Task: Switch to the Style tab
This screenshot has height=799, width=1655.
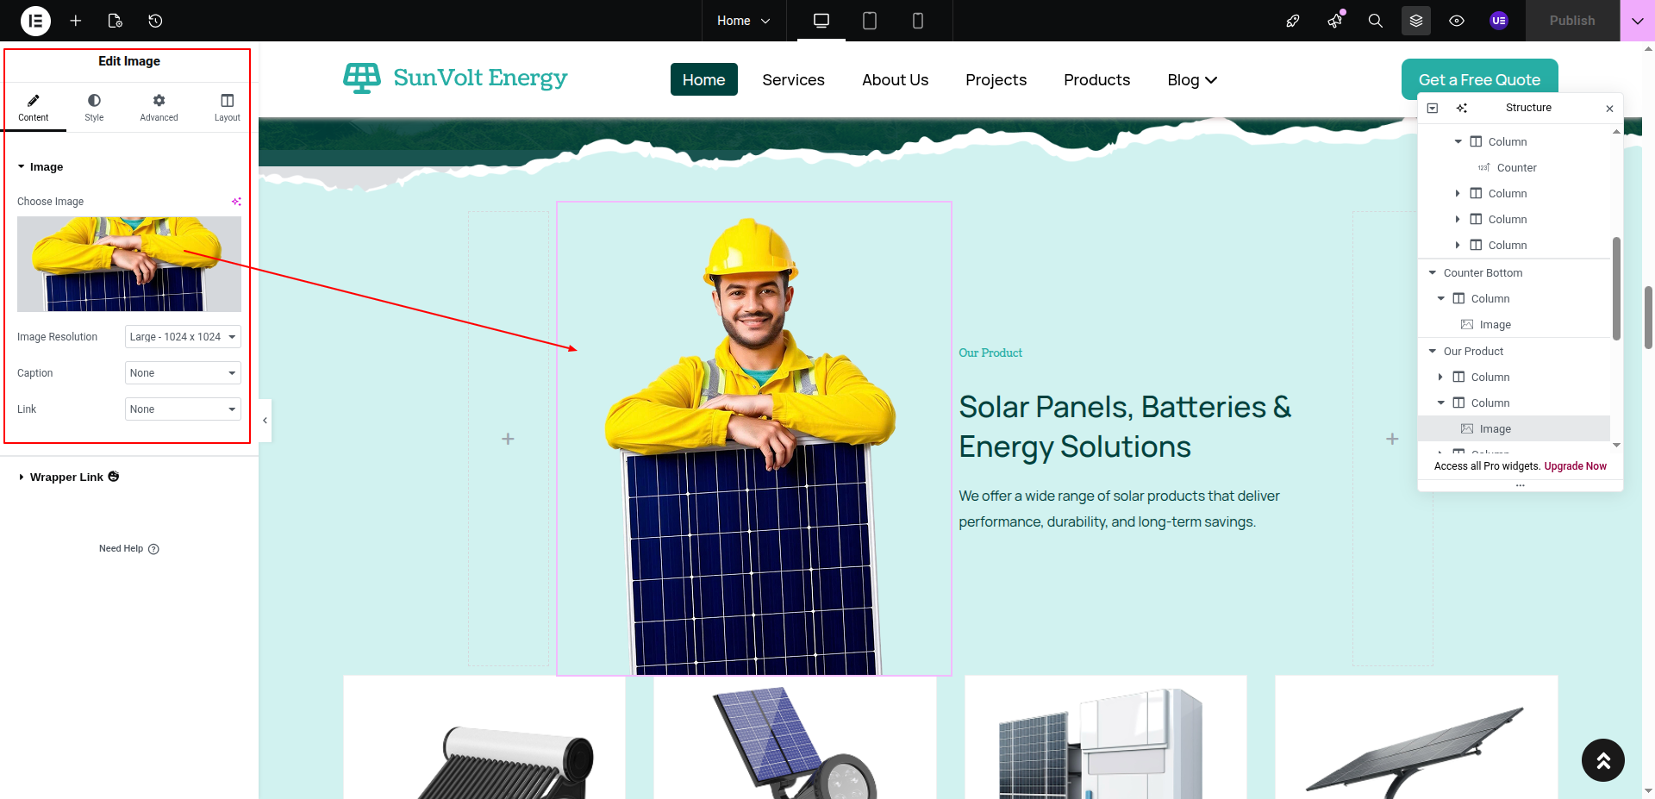Action: 94,107
